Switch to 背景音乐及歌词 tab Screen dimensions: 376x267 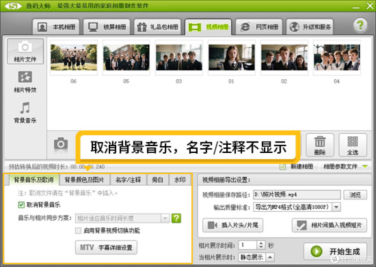point(34,180)
